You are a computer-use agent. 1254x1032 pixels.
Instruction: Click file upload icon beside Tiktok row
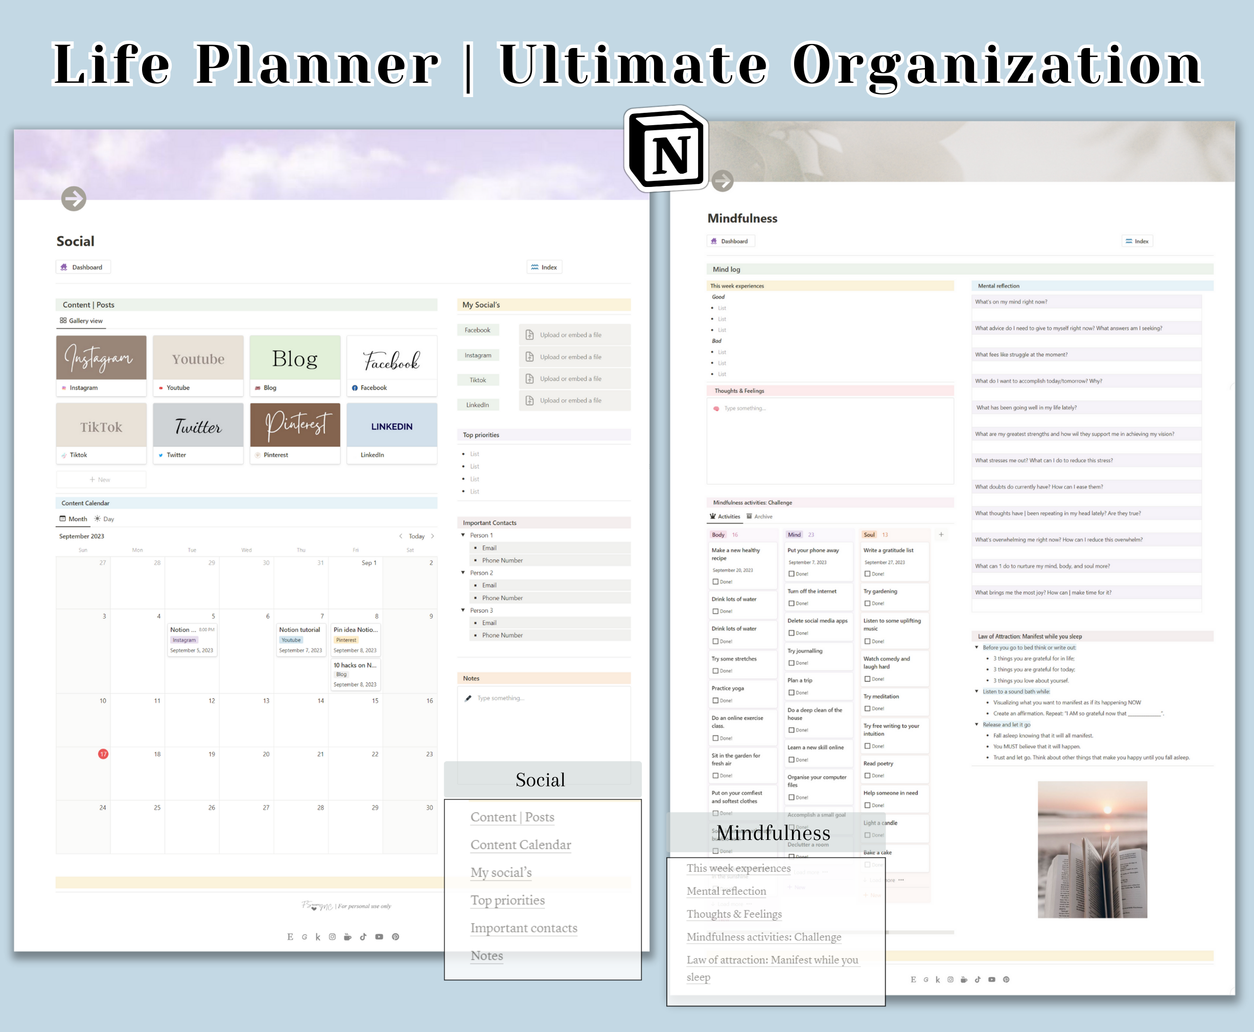(530, 379)
